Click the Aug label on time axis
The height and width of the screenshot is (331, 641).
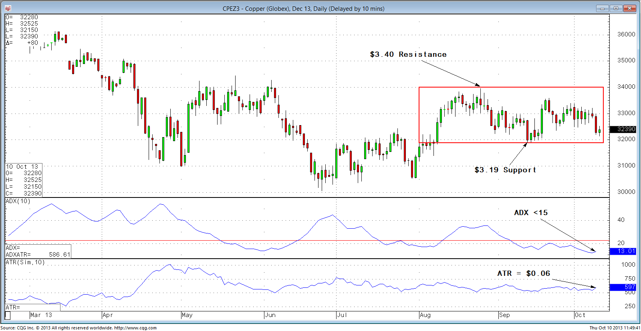pos(425,315)
